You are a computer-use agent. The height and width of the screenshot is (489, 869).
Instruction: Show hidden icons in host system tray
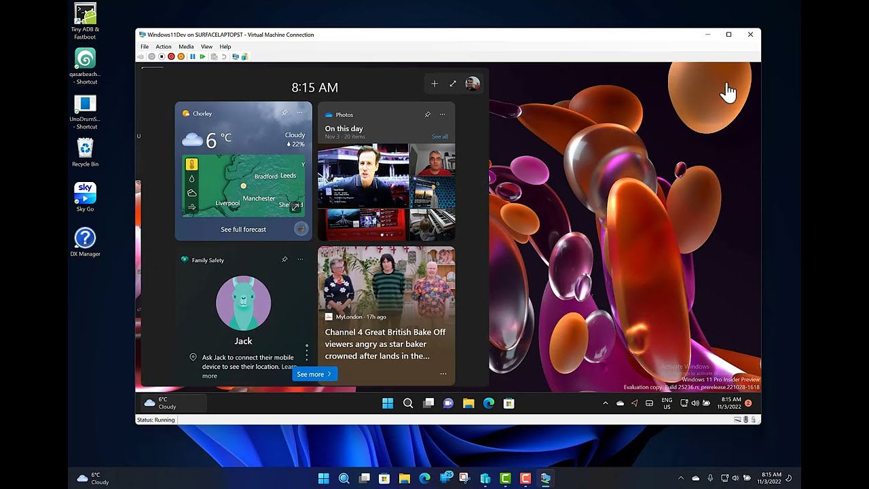[x=681, y=478]
